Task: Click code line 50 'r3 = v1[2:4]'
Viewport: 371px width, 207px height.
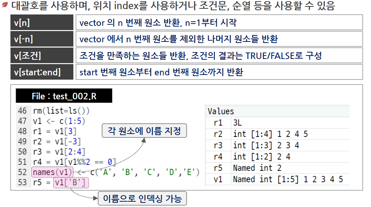Action: pos(59,151)
